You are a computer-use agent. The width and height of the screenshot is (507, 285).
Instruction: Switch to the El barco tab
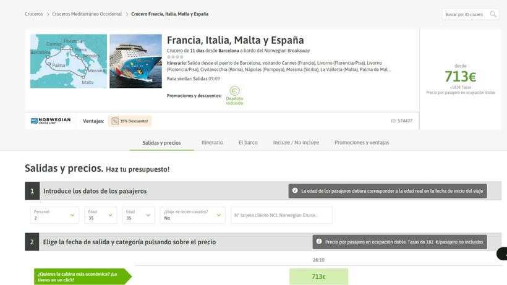(x=248, y=142)
